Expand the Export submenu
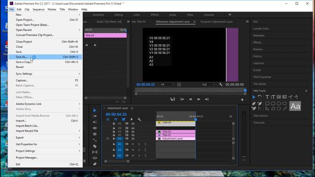 (x=45, y=138)
